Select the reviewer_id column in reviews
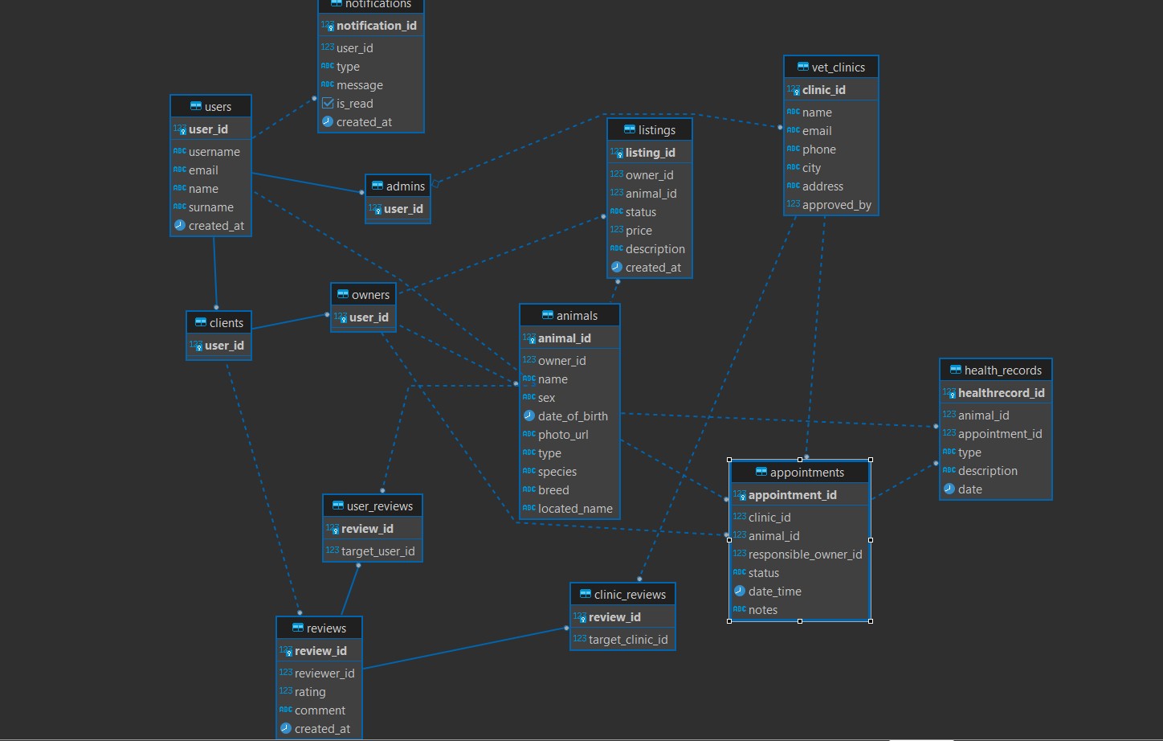This screenshot has height=741, width=1163. (x=324, y=673)
